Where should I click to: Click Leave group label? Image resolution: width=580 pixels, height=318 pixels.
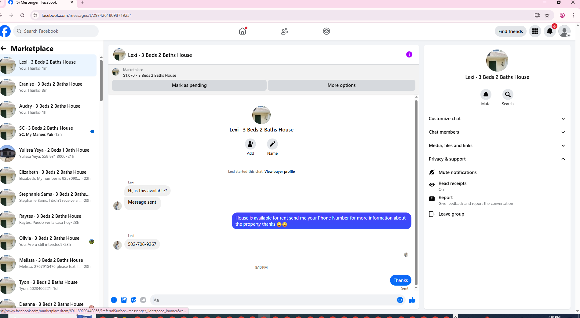click(451, 214)
